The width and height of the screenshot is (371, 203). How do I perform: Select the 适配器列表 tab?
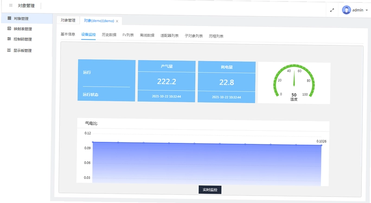[169, 36]
